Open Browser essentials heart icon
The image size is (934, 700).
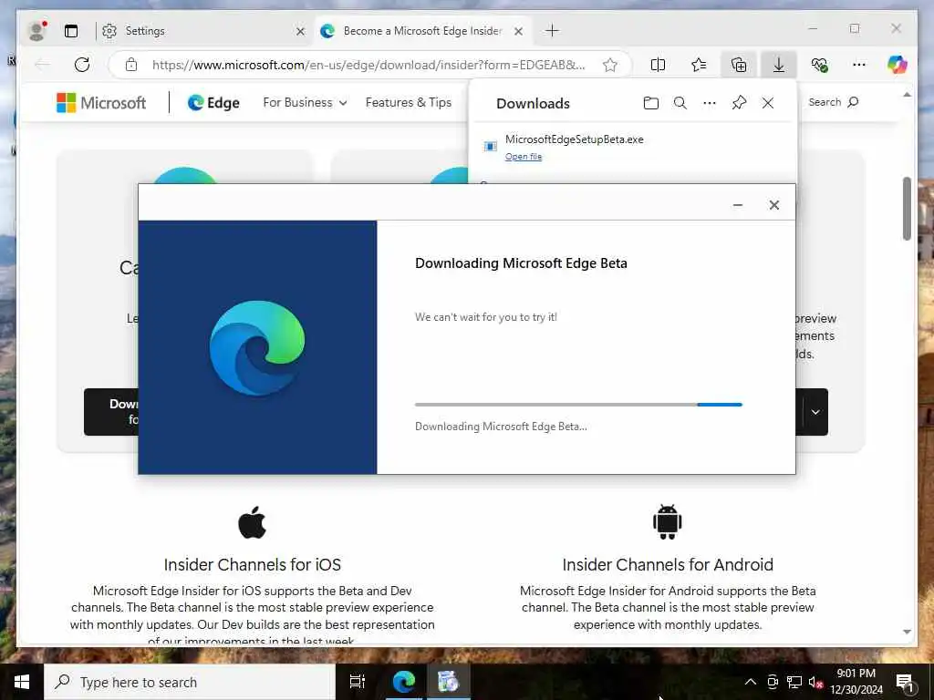point(820,65)
